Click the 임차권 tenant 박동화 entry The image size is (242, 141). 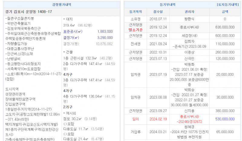pyautogui.click(x=188, y=65)
